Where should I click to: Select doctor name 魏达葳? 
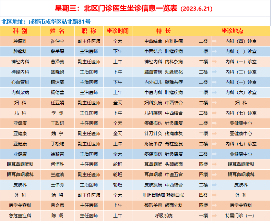tap(58, 82)
